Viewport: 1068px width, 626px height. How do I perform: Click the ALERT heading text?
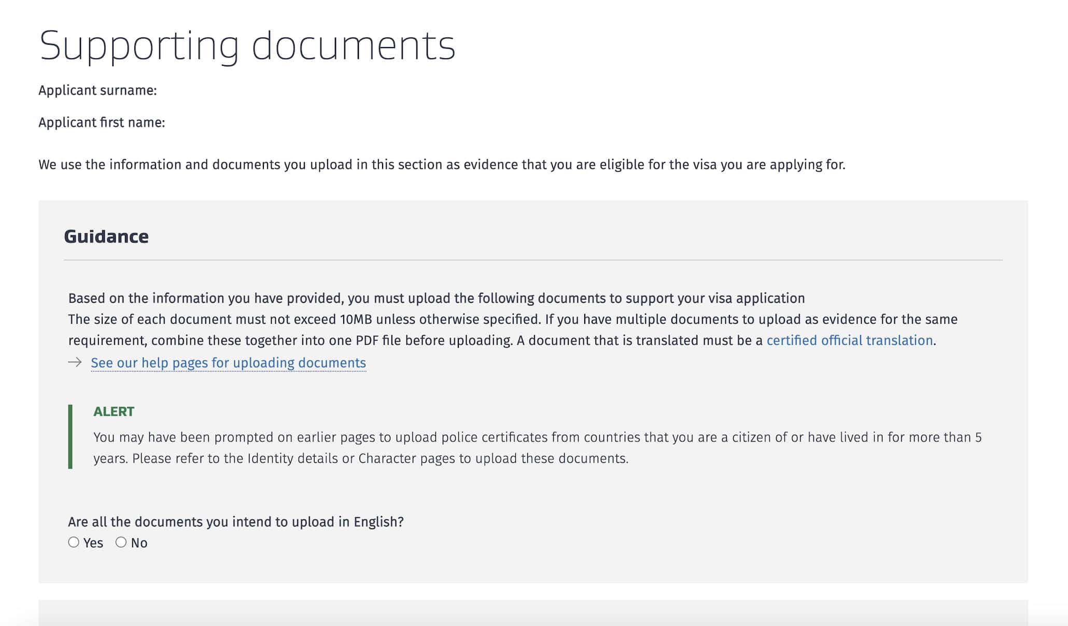click(113, 411)
